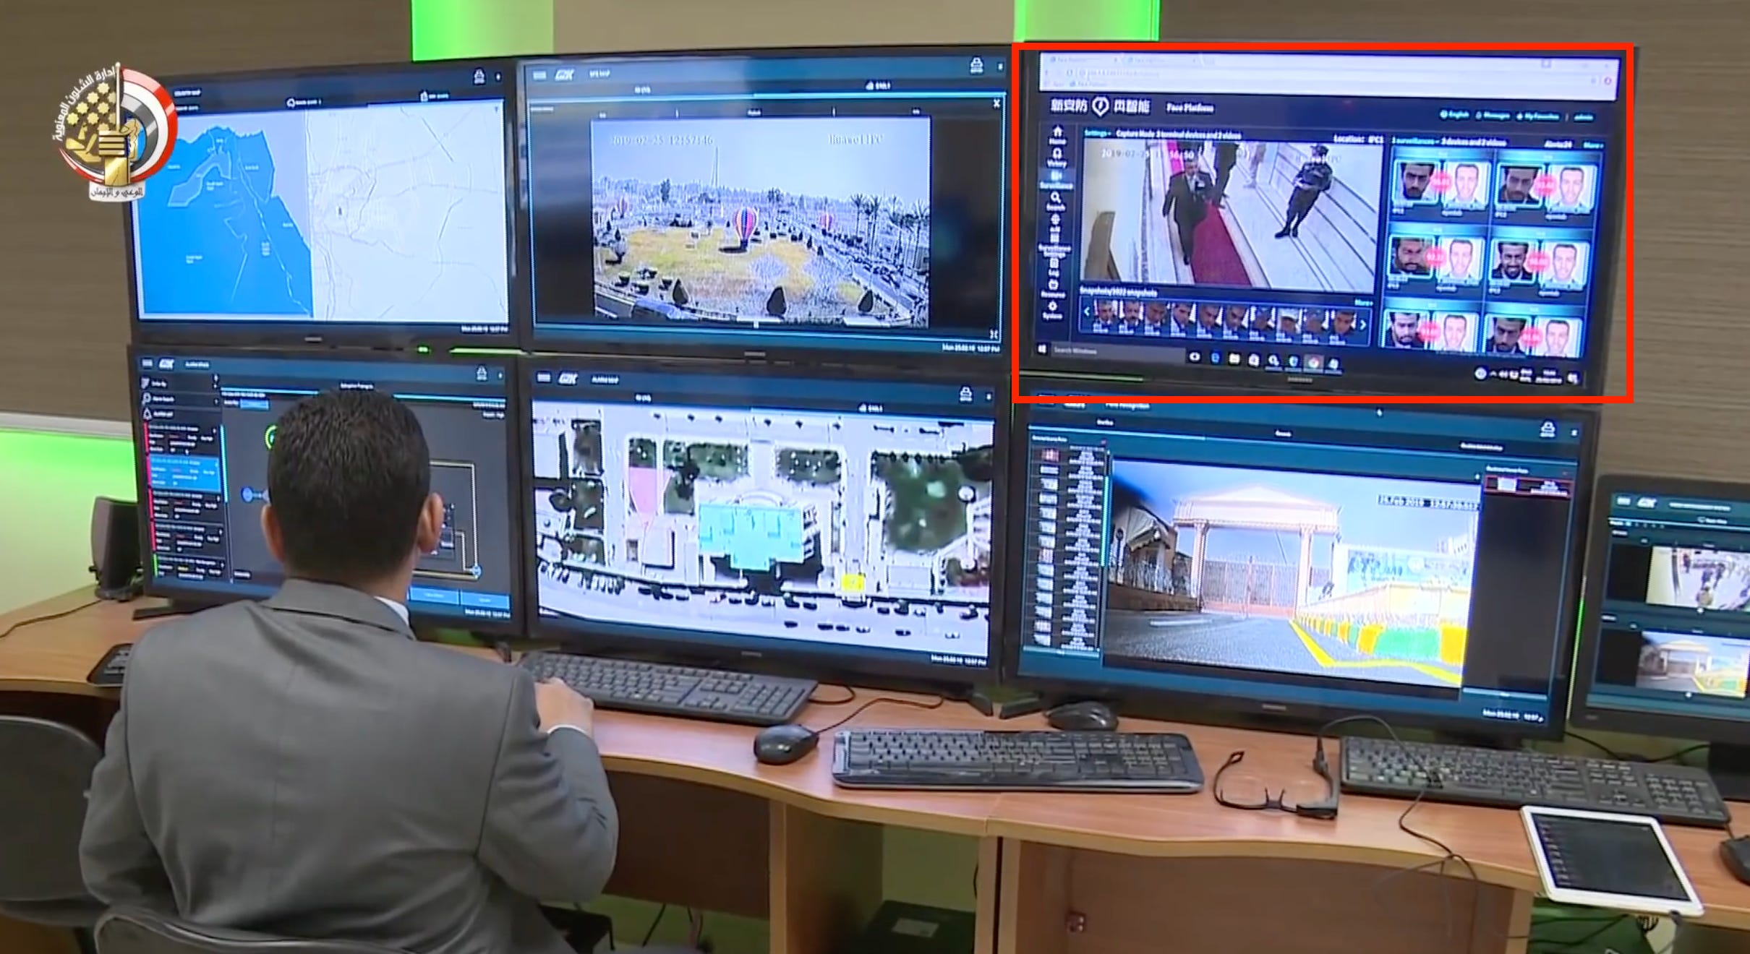Click Chrome icon in the Windows taskbar

click(x=1312, y=361)
